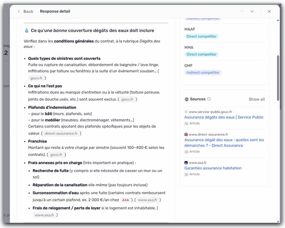Click 'Réparation de la canalisation' sub-bullet text
The image size is (285, 228).
(60, 185)
